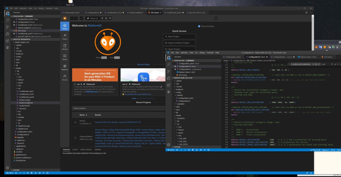This screenshot has width=341, height=177.
Task: Open Search view in back window activity bar
Action: coord(7,20)
